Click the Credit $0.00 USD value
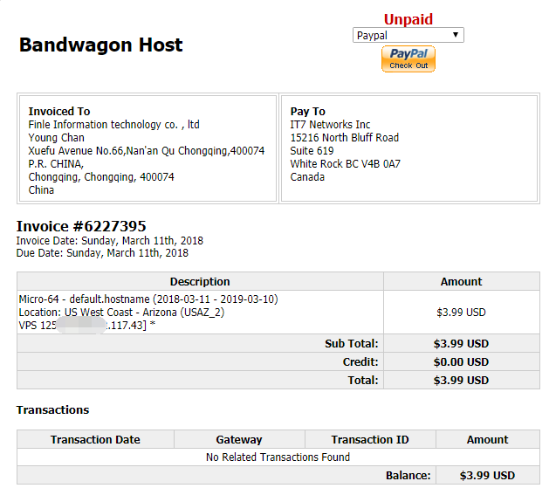The image size is (556, 495). pyautogui.click(x=461, y=361)
